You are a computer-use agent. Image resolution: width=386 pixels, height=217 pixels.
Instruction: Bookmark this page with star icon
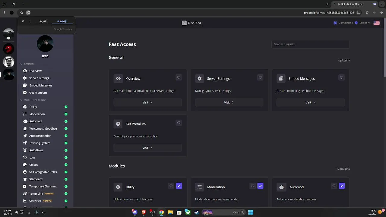pos(22,13)
